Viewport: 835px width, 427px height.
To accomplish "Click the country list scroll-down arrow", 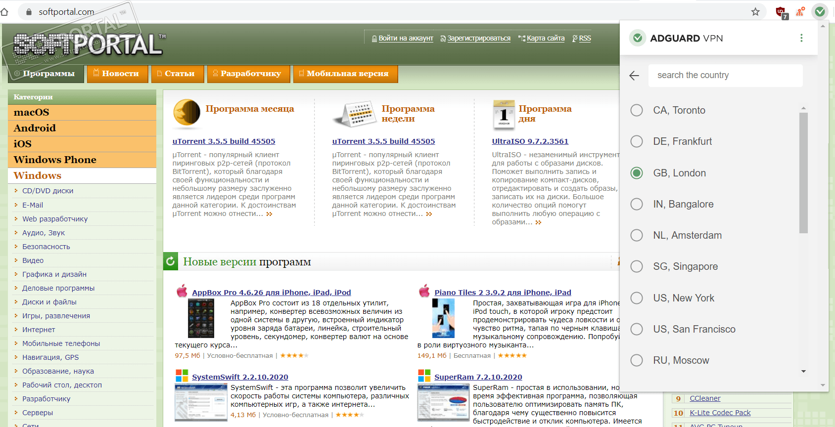I will (803, 371).
